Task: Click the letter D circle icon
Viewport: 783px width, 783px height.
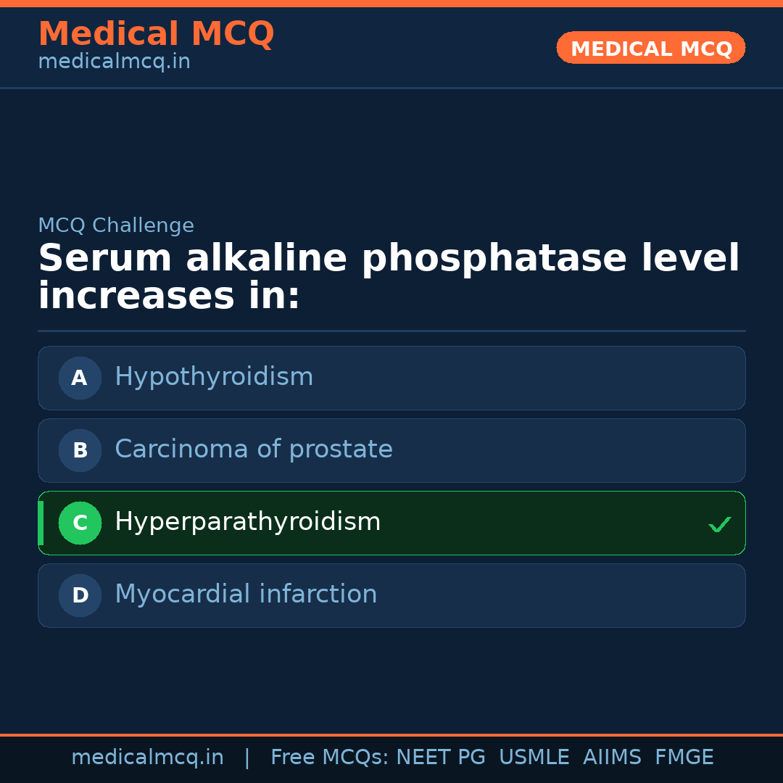Action: 80,595
